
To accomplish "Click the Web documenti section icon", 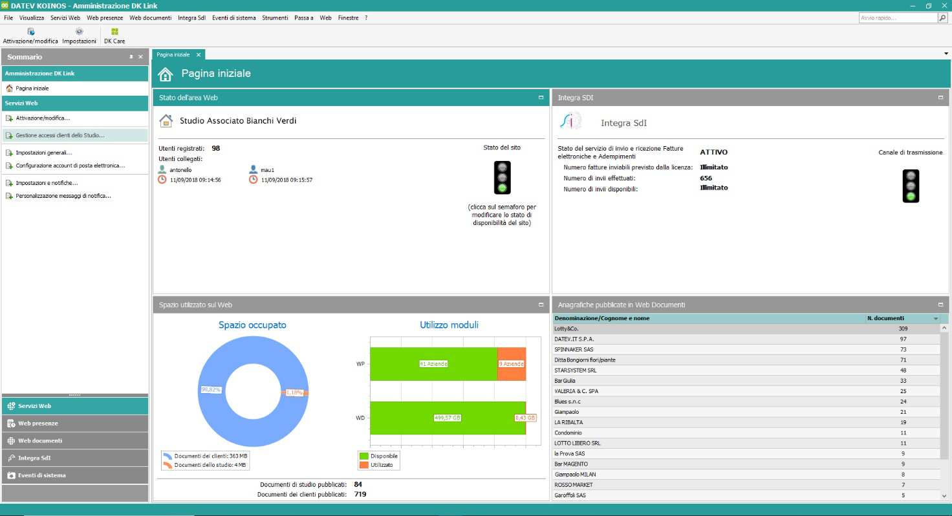I will (x=12, y=441).
